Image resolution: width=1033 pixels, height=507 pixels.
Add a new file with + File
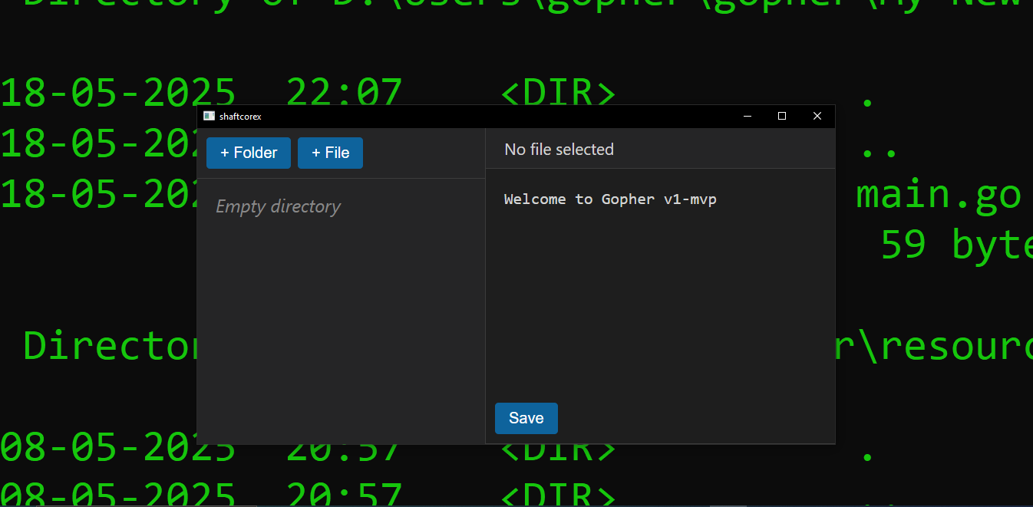click(x=330, y=153)
